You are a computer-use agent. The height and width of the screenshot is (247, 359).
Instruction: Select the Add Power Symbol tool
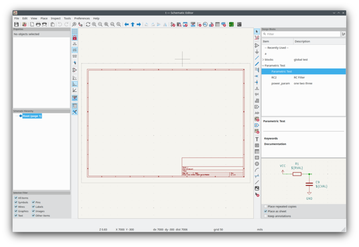[x=257, y=52]
